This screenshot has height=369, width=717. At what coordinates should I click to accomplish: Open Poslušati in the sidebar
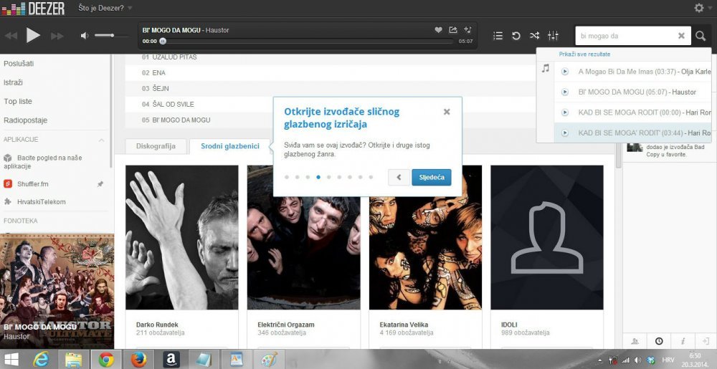(x=19, y=64)
